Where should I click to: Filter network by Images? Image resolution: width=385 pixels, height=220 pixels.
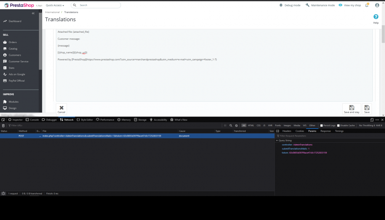(287, 125)
